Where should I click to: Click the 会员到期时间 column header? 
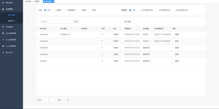(159, 29)
